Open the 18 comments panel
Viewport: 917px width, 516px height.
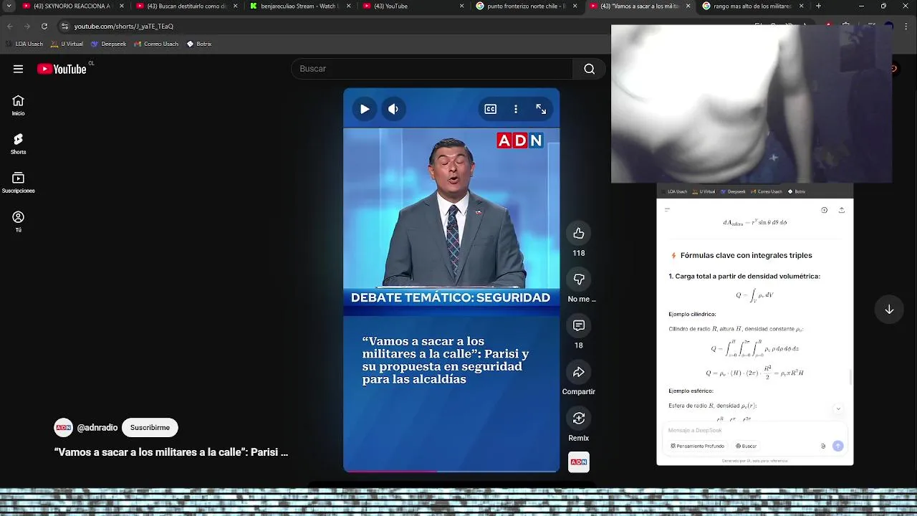(579, 325)
